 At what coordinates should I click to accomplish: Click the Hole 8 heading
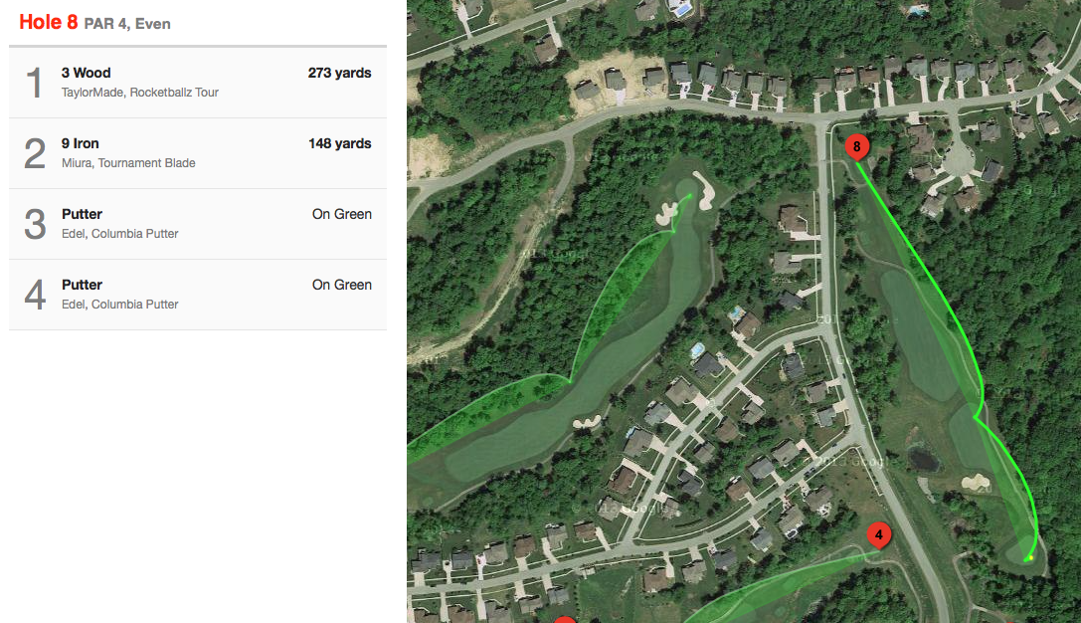49,22
